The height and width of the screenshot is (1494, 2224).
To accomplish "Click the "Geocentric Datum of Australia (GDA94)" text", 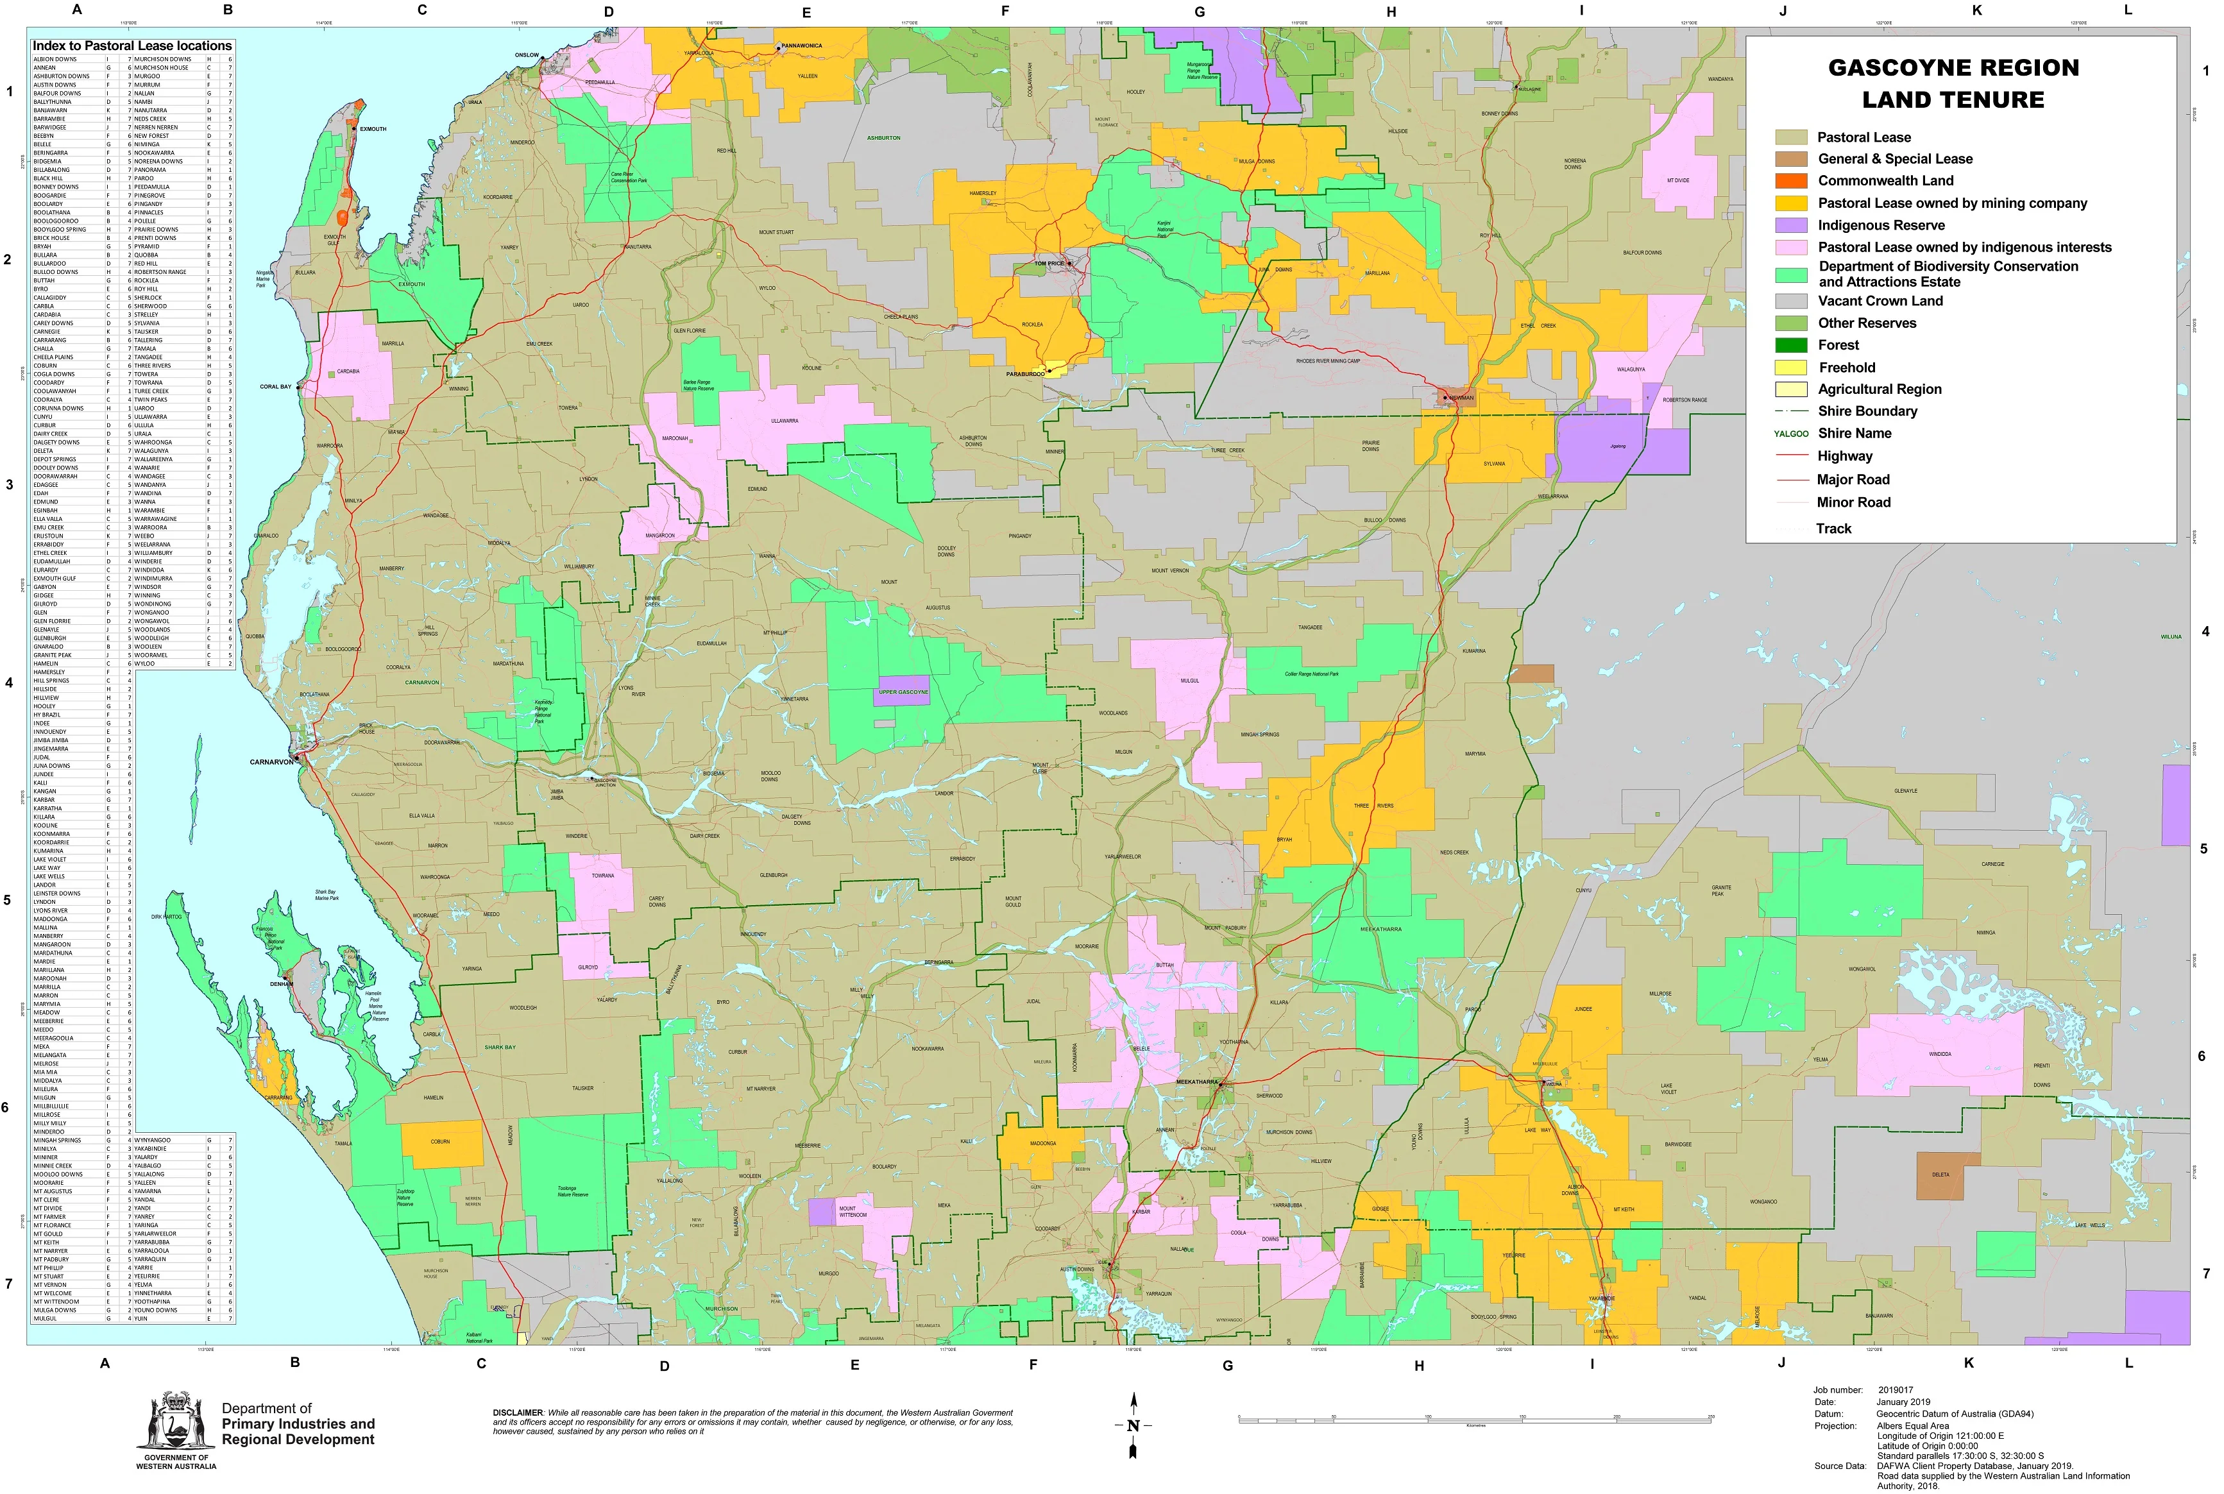I will tap(1955, 1414).
